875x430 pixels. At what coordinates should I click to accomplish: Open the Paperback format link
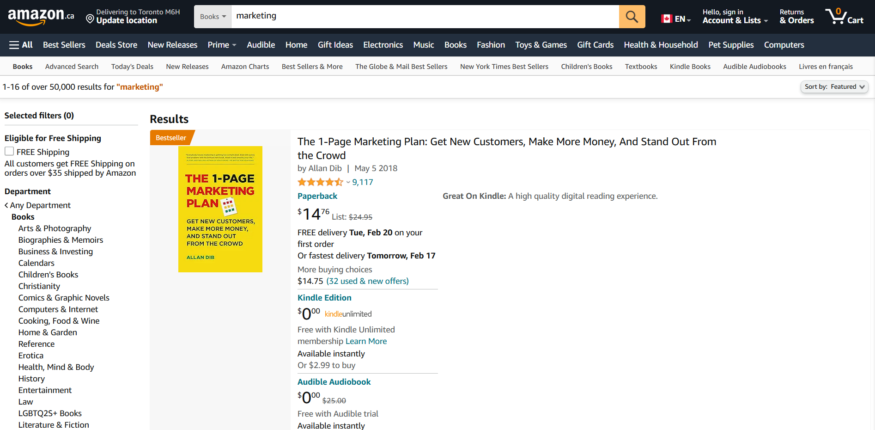coord(317,196)
